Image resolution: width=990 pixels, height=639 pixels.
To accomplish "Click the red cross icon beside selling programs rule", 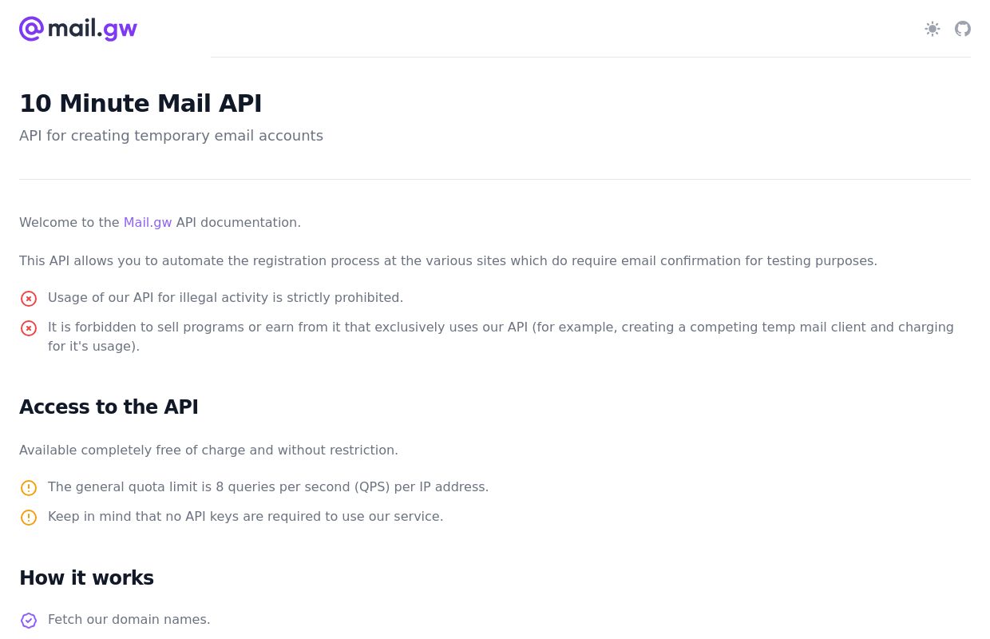I will coord(29,328).
